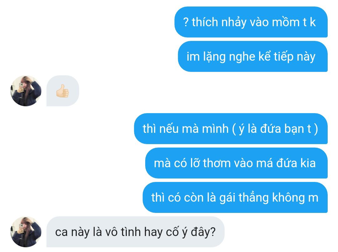This screenshot has height=252, width=338.
Task: Click the word 'vô tình' in the gray reply
Action: (123, 232)
